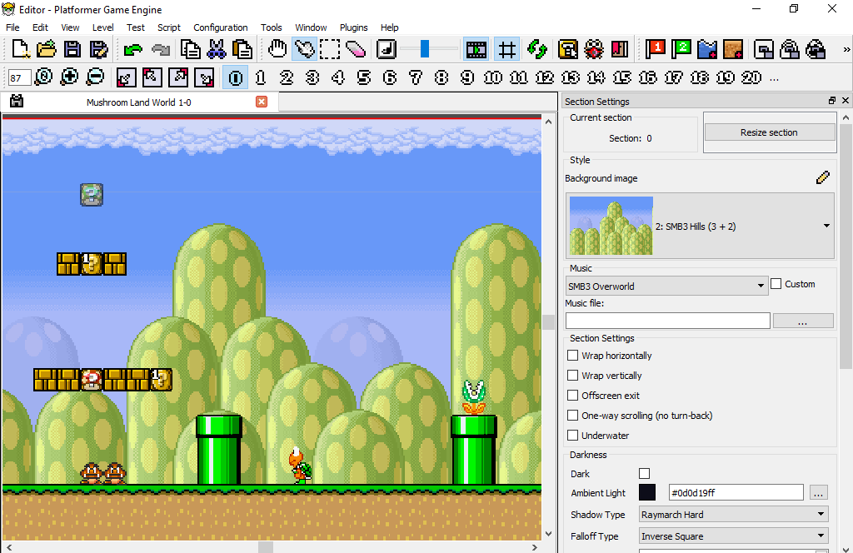
Task: Click the Ambient Light black color swatch
Action: tap(646, 492)
